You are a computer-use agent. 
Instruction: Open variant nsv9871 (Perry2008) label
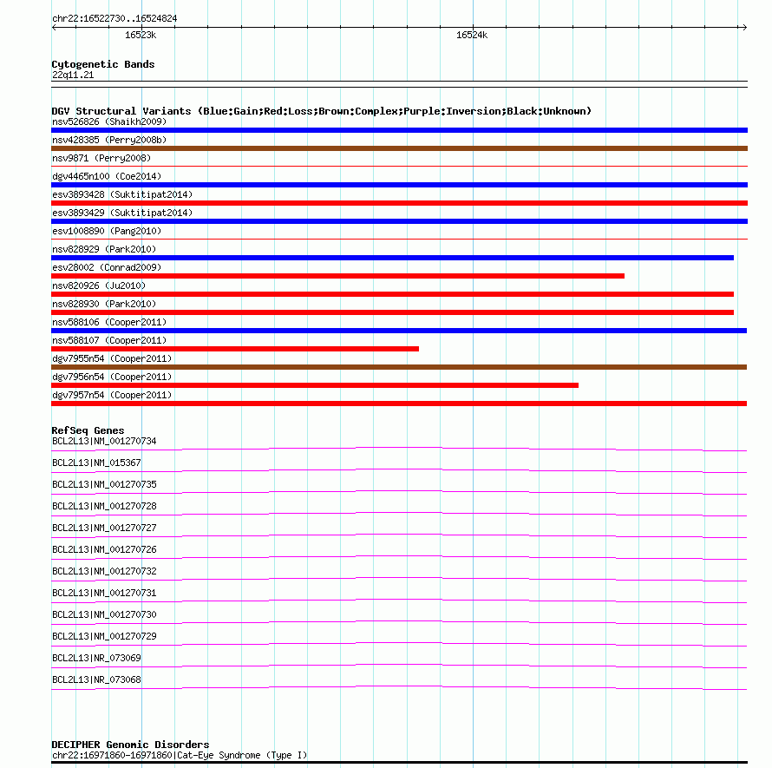101,158
